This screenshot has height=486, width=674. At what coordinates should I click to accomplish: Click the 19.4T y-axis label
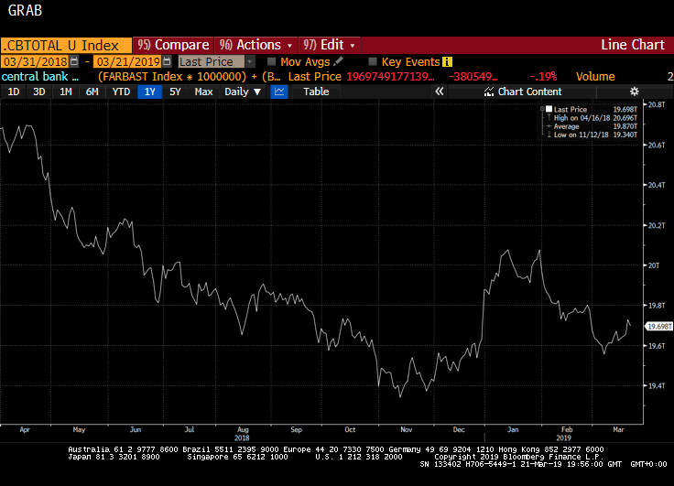tap(657, 386)
